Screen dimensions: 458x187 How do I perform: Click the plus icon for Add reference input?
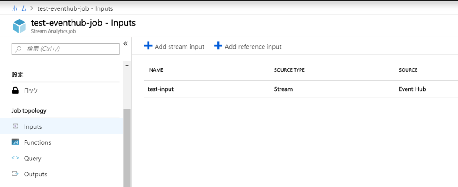click(218, 46)
